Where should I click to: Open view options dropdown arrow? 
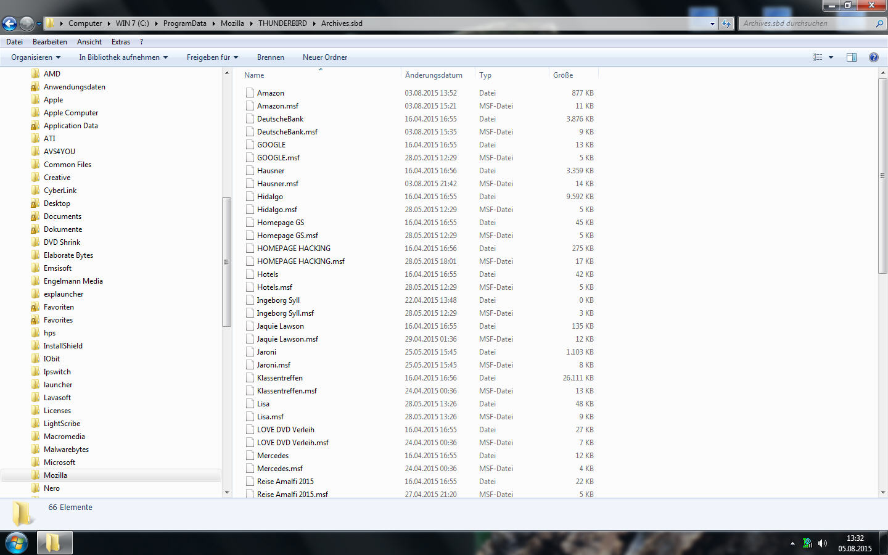coord(831,57)
